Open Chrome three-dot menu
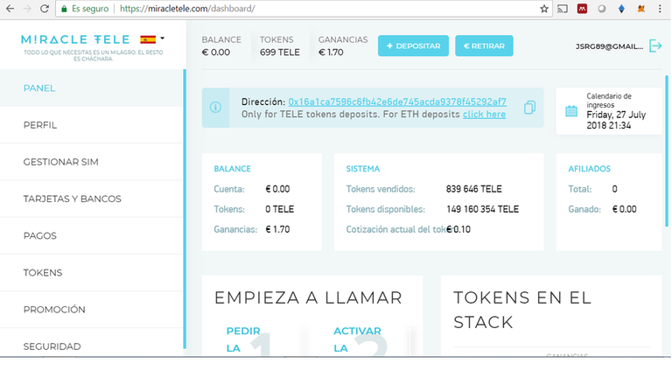This screenshot has height=378, width=672. pyautogui.click(x=660, y=9)
